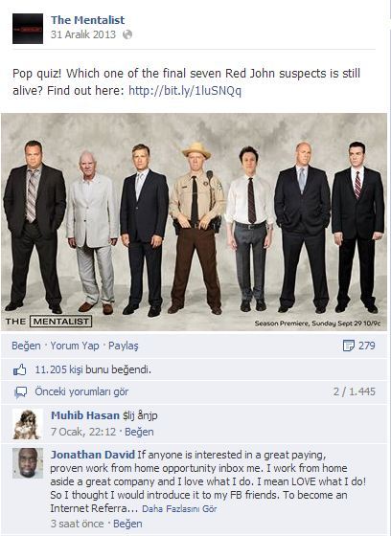Open Muhib Hasan's profile avatar
The height and width of the screenshot is (536, 391).
coord(28,424)
